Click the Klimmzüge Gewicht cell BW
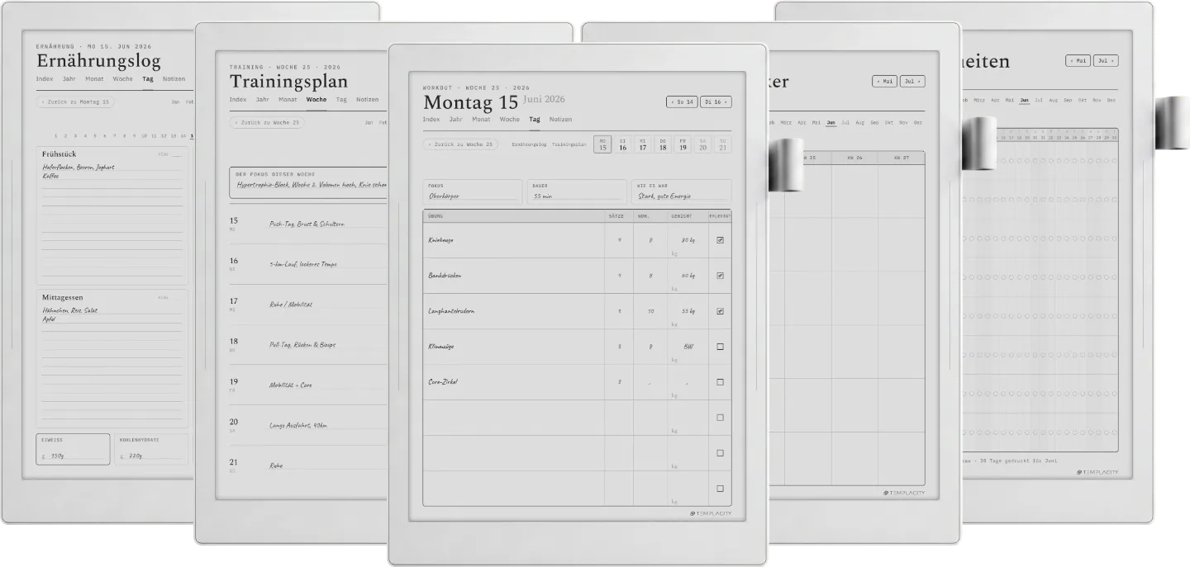 point(688,347)
